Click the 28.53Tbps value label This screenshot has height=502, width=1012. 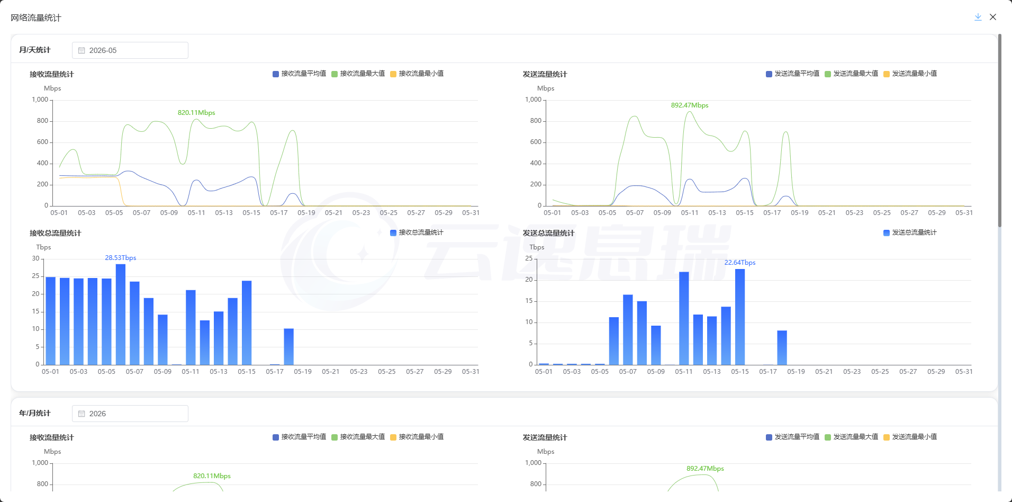[121, 258]
